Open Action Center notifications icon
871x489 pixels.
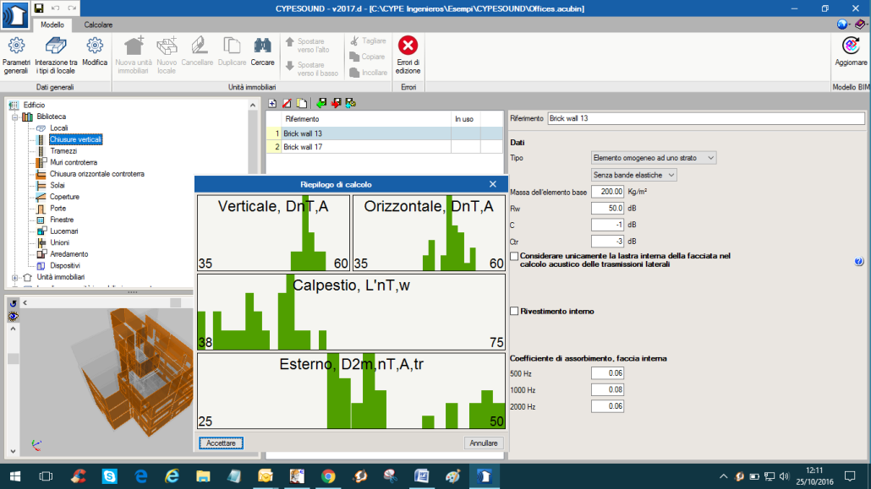850,476
